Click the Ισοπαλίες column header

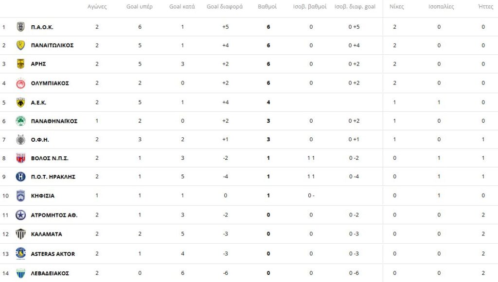tap(441, 7)
